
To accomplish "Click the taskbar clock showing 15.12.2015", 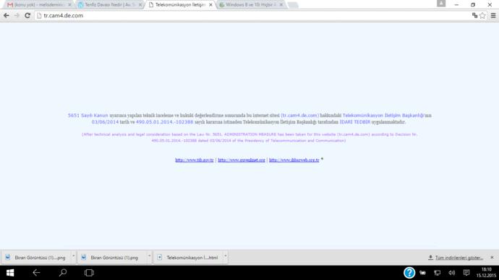I will (x=486, y=273).
